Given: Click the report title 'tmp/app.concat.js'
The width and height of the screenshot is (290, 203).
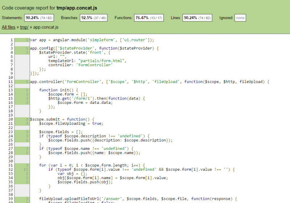Looking at the screenshot, I should (x=76, y=8).
